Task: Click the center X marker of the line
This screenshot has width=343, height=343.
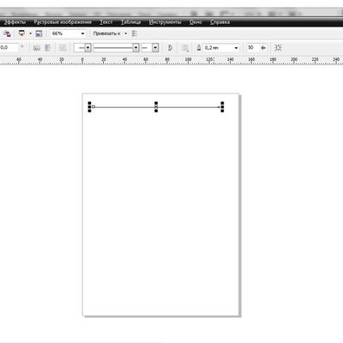Action: [x=156, y=107]
